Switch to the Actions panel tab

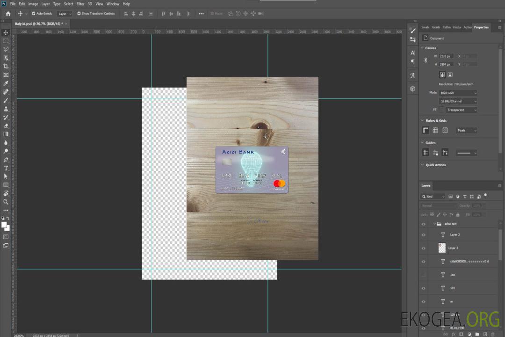[467, 27]
